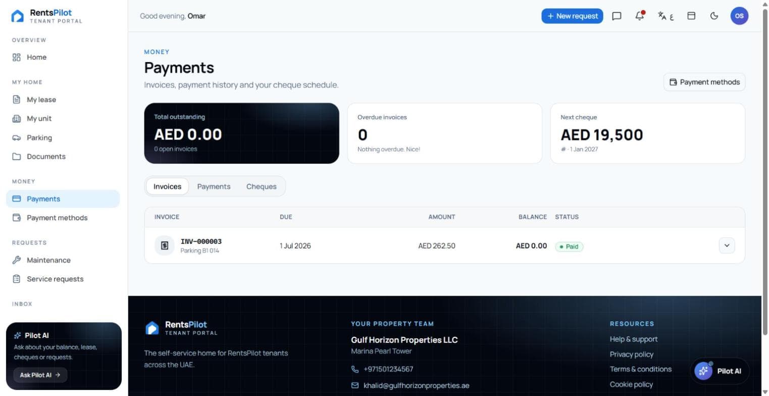The height and width of the screenshot is (396, 769).
Task: Click the Payment methods button near title
Action: [x=704, y=82]
